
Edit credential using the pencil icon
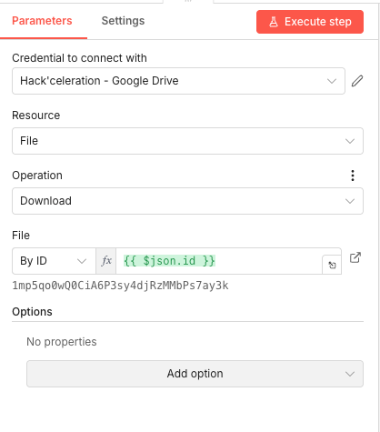pyautogui.click(x=357, y=81)
